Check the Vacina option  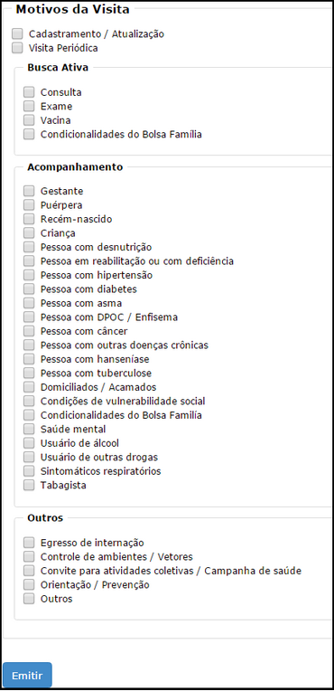[x=29, y=120]
